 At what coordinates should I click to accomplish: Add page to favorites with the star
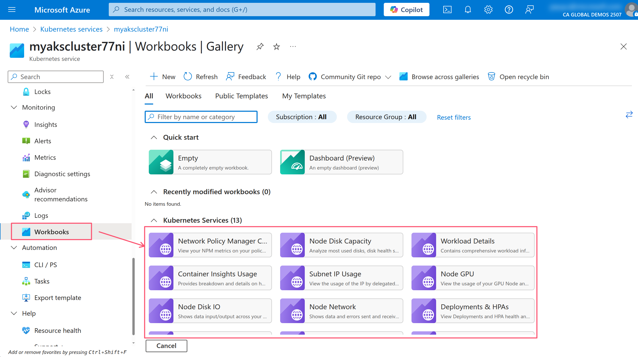pos(277,47)
